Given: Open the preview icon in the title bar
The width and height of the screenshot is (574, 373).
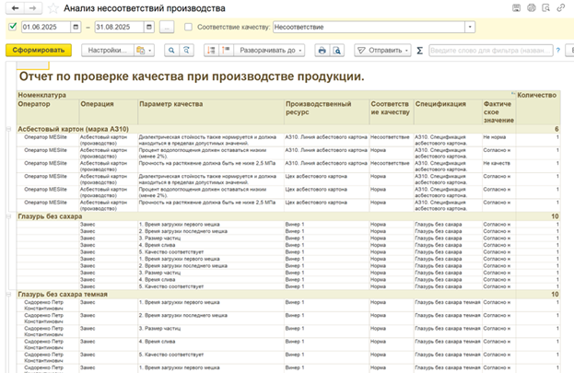Looking at the screenshot, I should [545, 8].
